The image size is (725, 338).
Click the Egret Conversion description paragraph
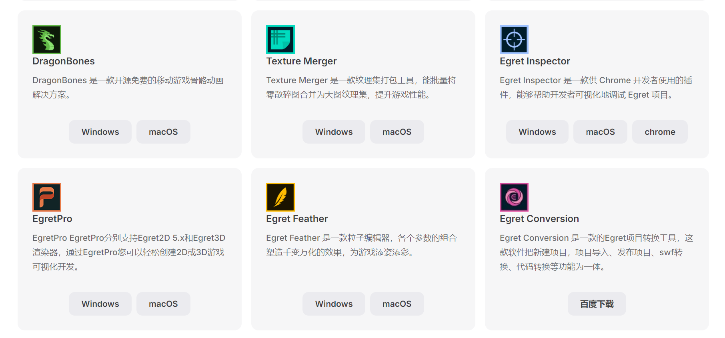(597, 252)
